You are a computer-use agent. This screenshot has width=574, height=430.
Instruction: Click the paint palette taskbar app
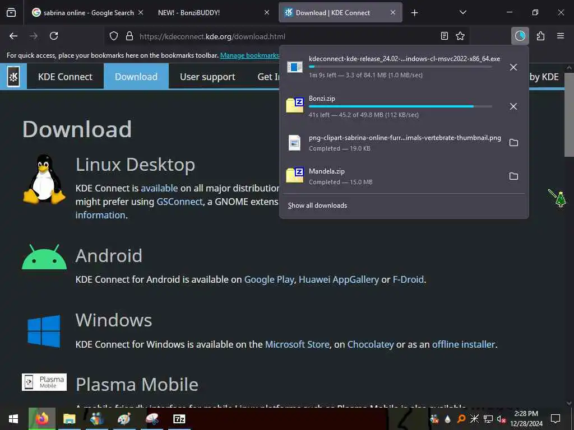click(124, 419)
